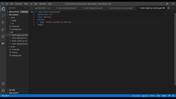Click the VS Code logo icon
This screenshot has height=99, width=176.
(2, 4)
